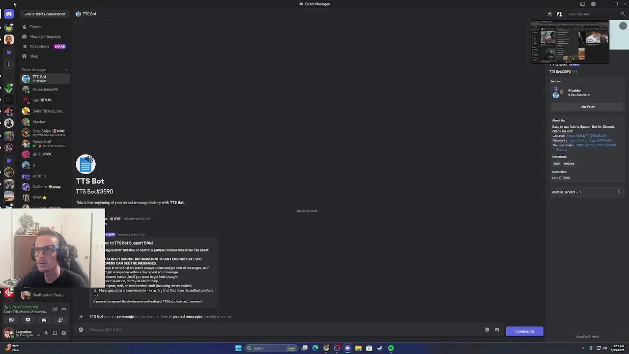Click the large TTS Bot avatar

[x=86, y=164]
